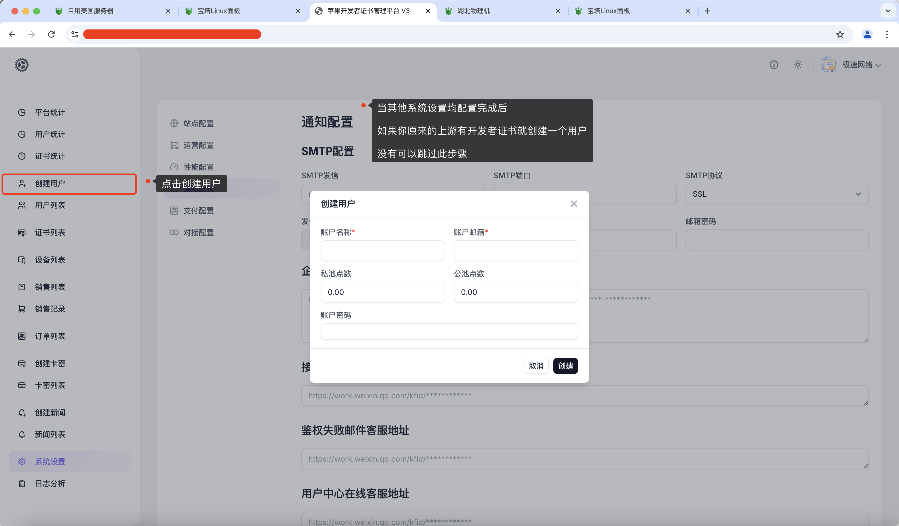Close the 湖北物理机 tab
This screenshot has width=899, height=526.
click(x=558, y=11)
